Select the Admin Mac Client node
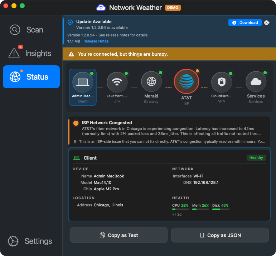This screenshot has height=256, width=276. pos(83,87)
